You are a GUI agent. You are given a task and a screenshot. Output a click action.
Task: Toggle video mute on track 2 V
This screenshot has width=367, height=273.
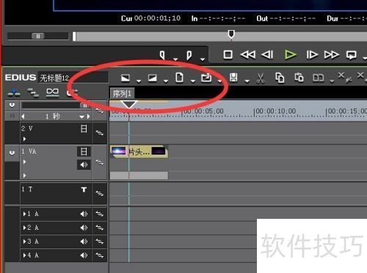pos(84,128)
